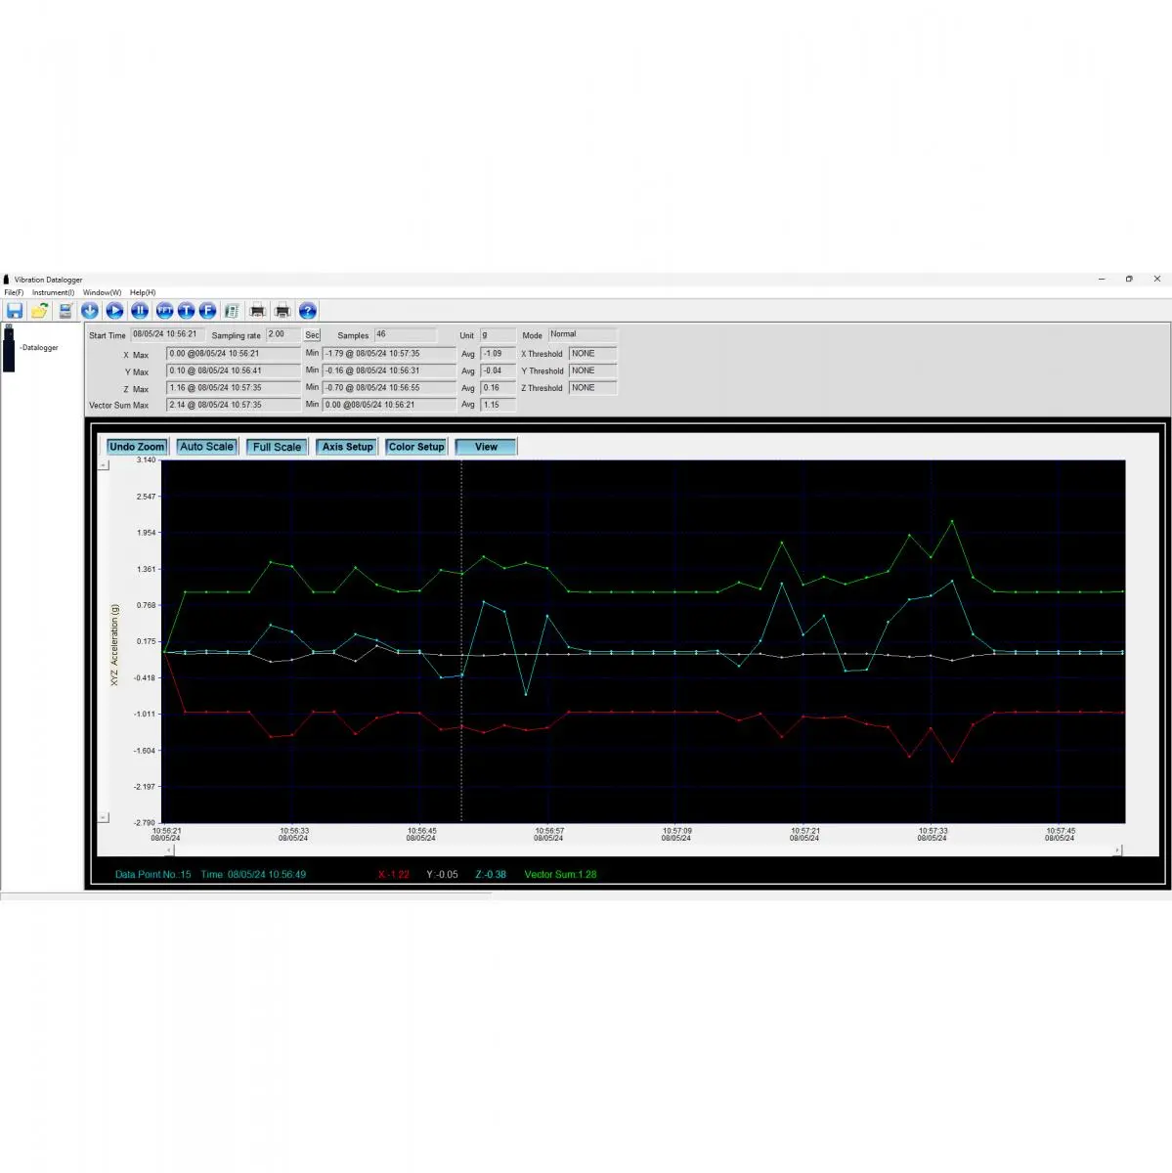Open the Window(W) menu
Viewport: 1172px width, 1173px height.
[x=102, y=292]
